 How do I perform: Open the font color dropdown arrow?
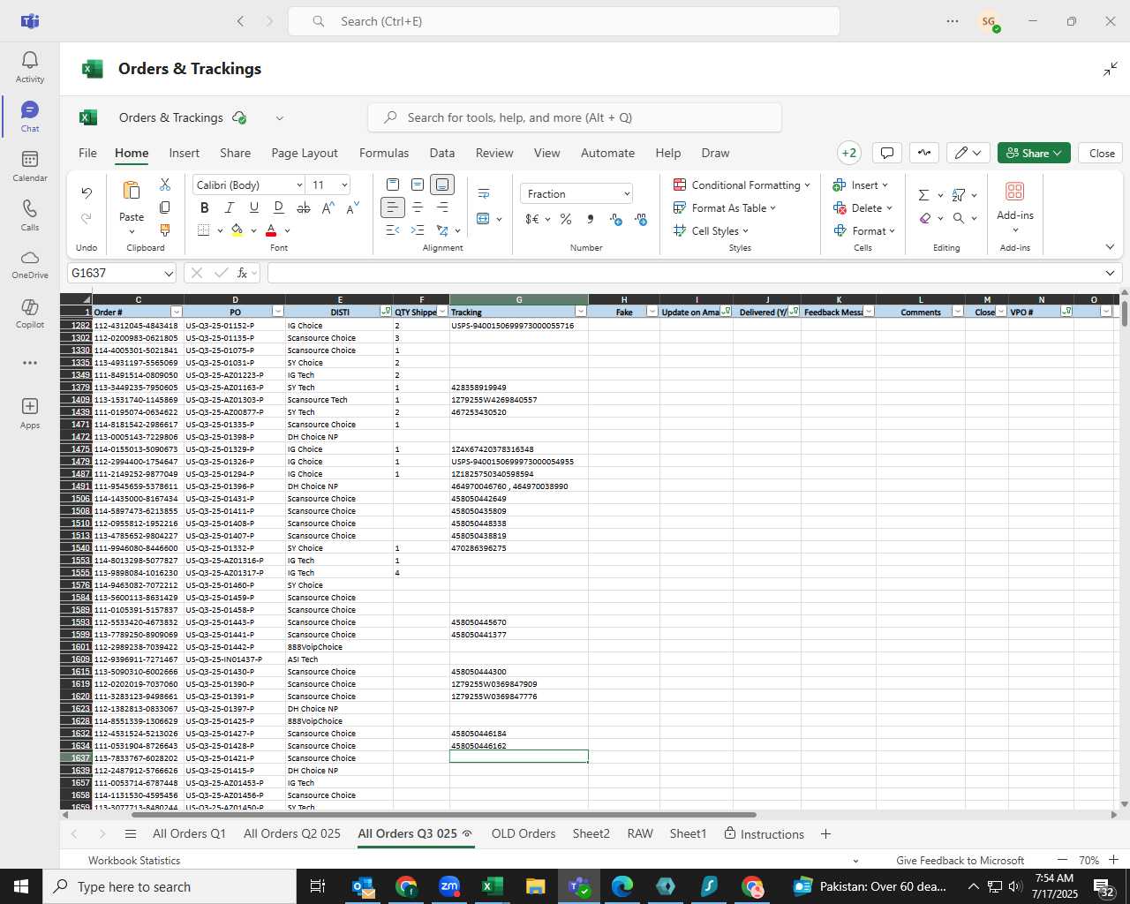288,231
